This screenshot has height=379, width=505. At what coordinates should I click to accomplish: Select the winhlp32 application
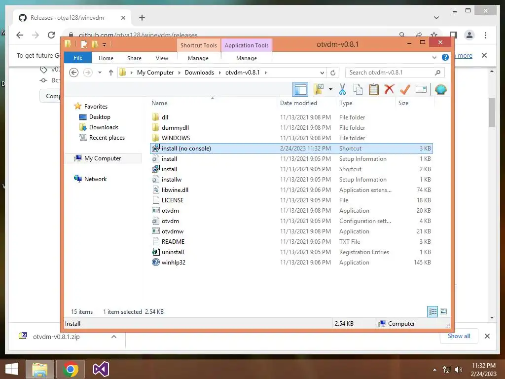pyautogui.click(x=291, y=263)
